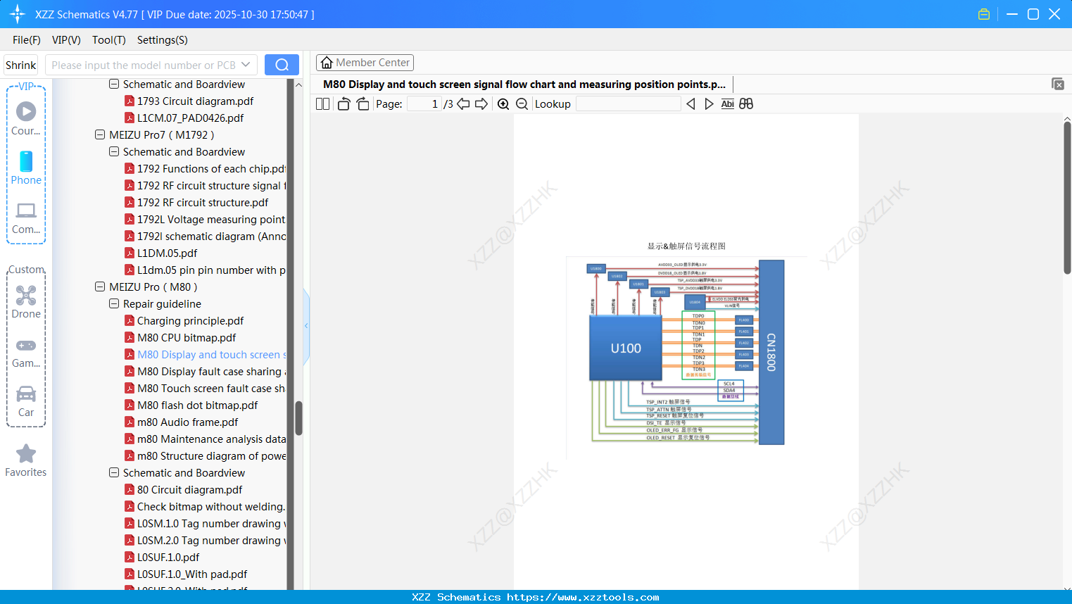Open M80 flash dot bitmap.pdf
1072x604 pixels.
pos(191,405)
